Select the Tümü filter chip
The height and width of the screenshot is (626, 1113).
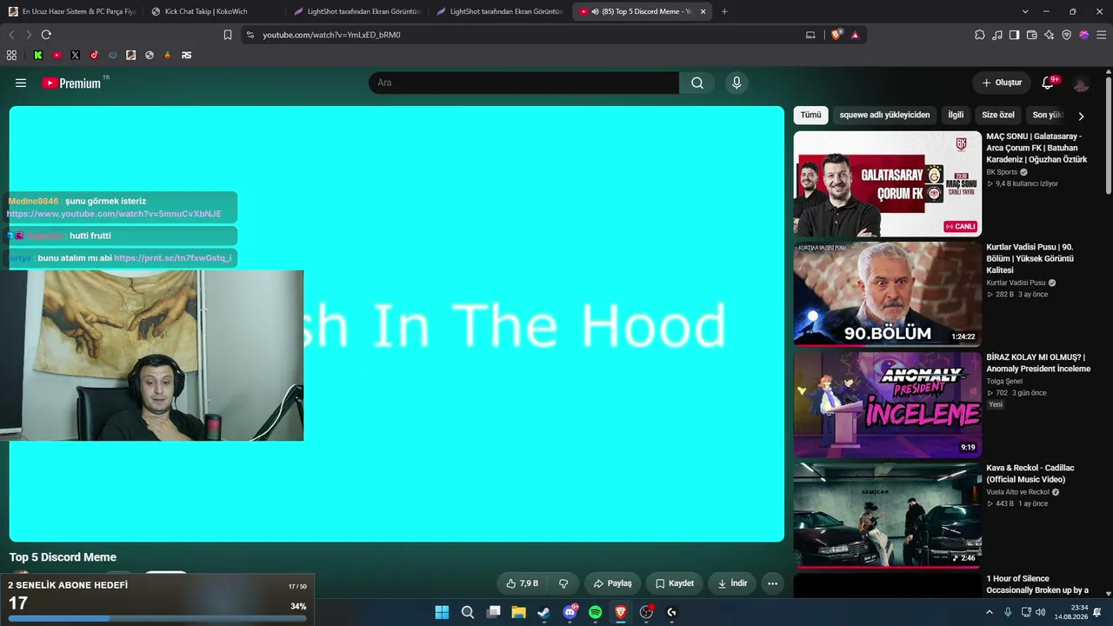(x=810, y=115)
